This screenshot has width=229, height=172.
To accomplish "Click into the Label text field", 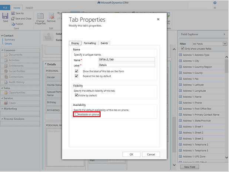I will 127,65.
